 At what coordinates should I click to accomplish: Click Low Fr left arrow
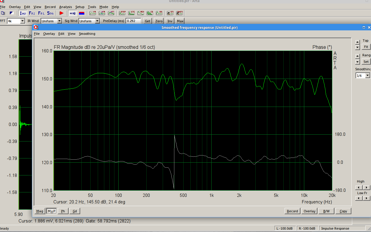pyautogui.click(x=359, y=198)
